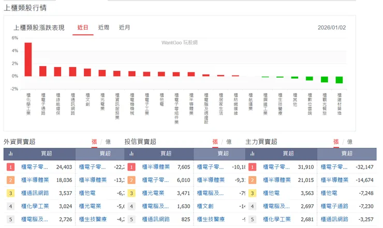Click the bar-chart icon in 外資買賣超 header

(x=10, y=154)
